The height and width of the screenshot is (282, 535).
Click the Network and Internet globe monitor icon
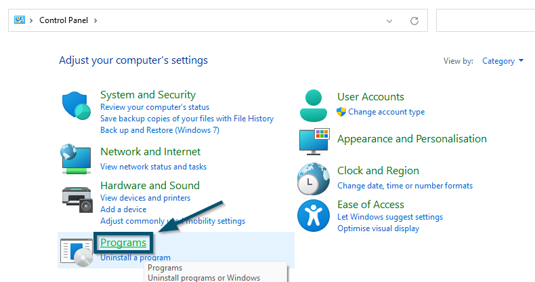tap(77, 159)
